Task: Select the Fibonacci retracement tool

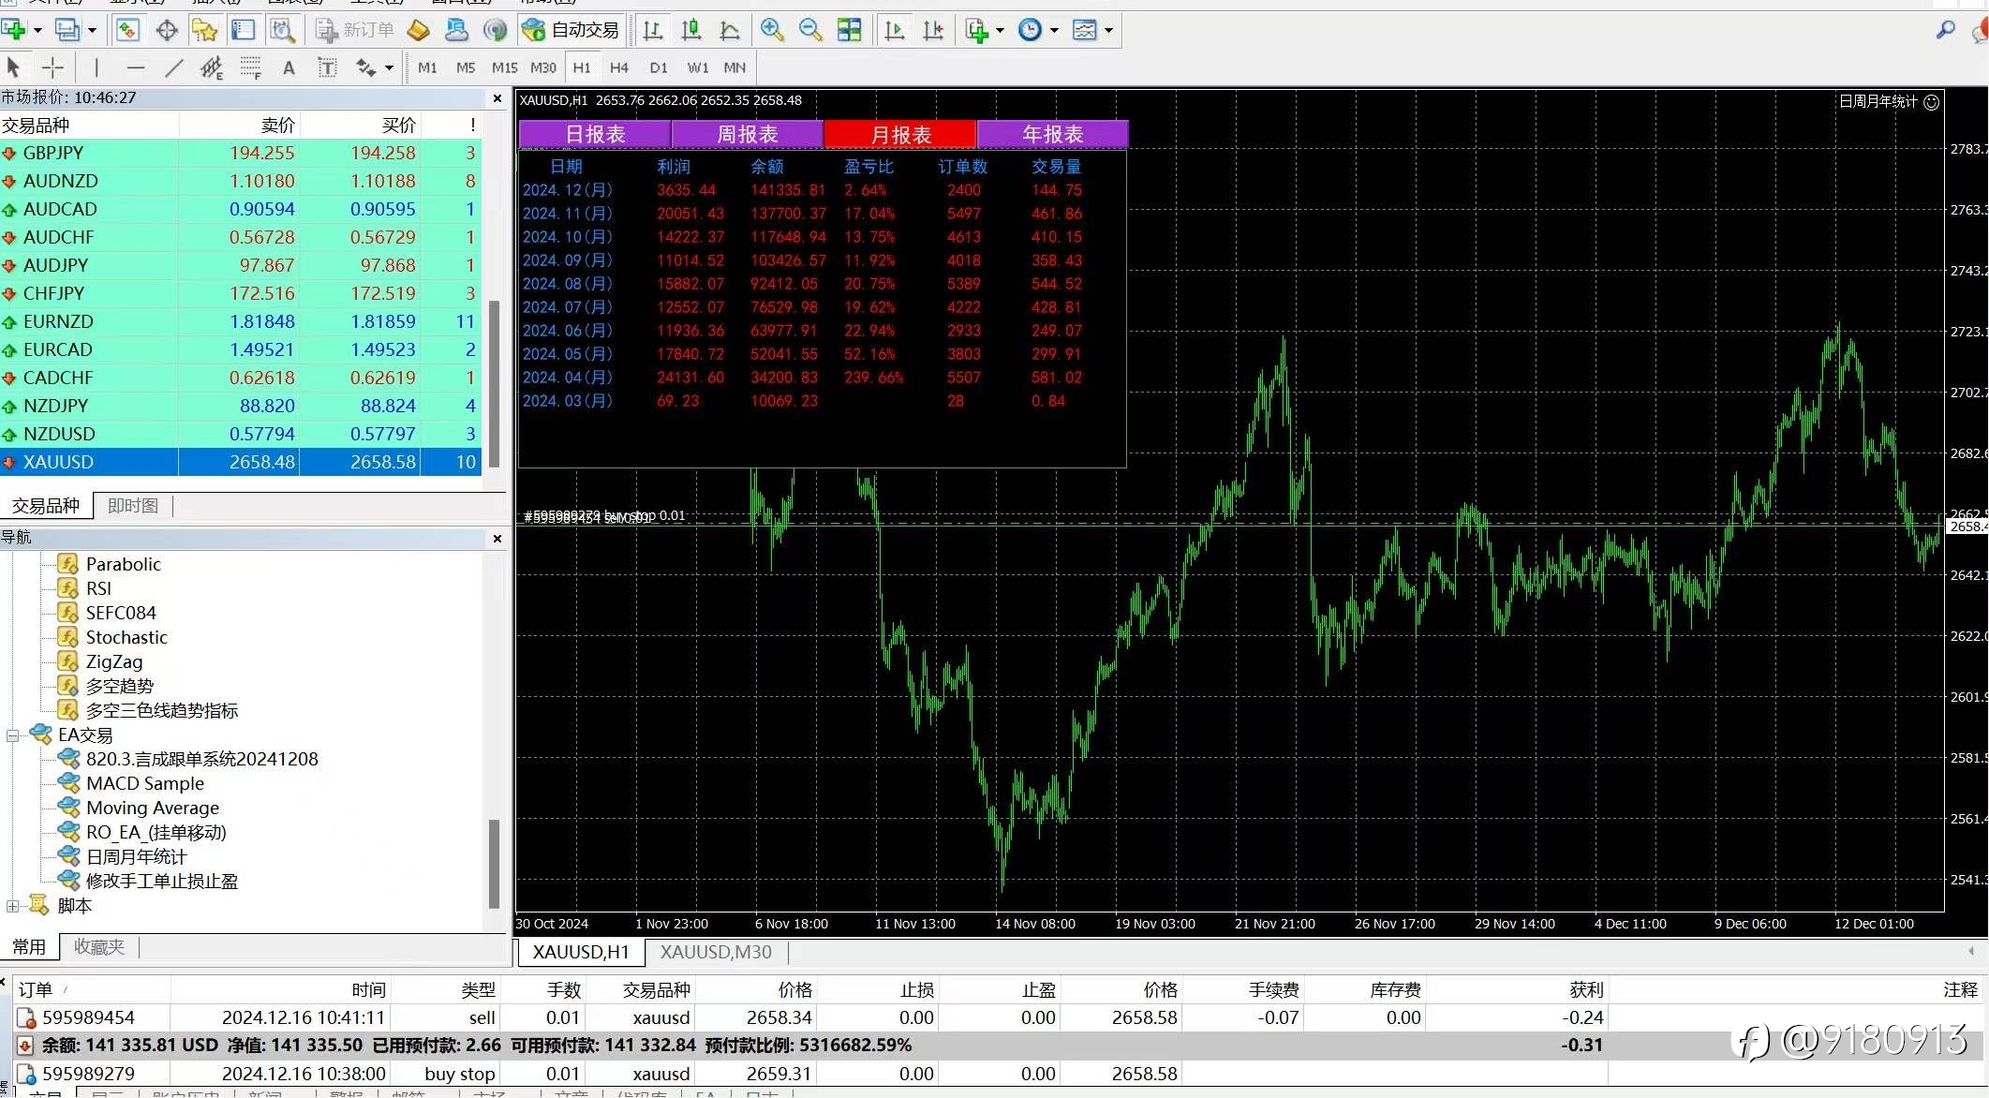Action: tap(250, 67)
